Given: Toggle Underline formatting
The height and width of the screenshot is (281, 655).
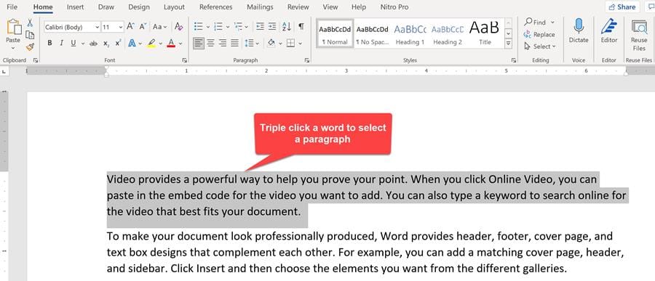Looking at the screenshot, I should pos(74,43).
